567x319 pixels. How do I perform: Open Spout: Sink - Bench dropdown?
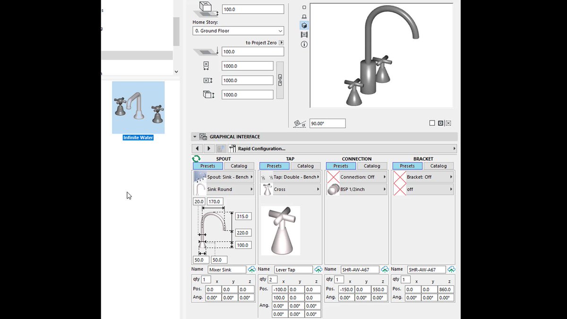223,177
